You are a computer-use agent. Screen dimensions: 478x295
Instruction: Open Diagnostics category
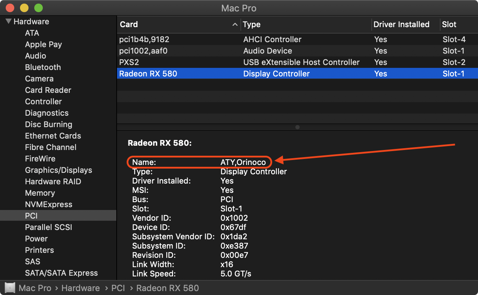46,113
